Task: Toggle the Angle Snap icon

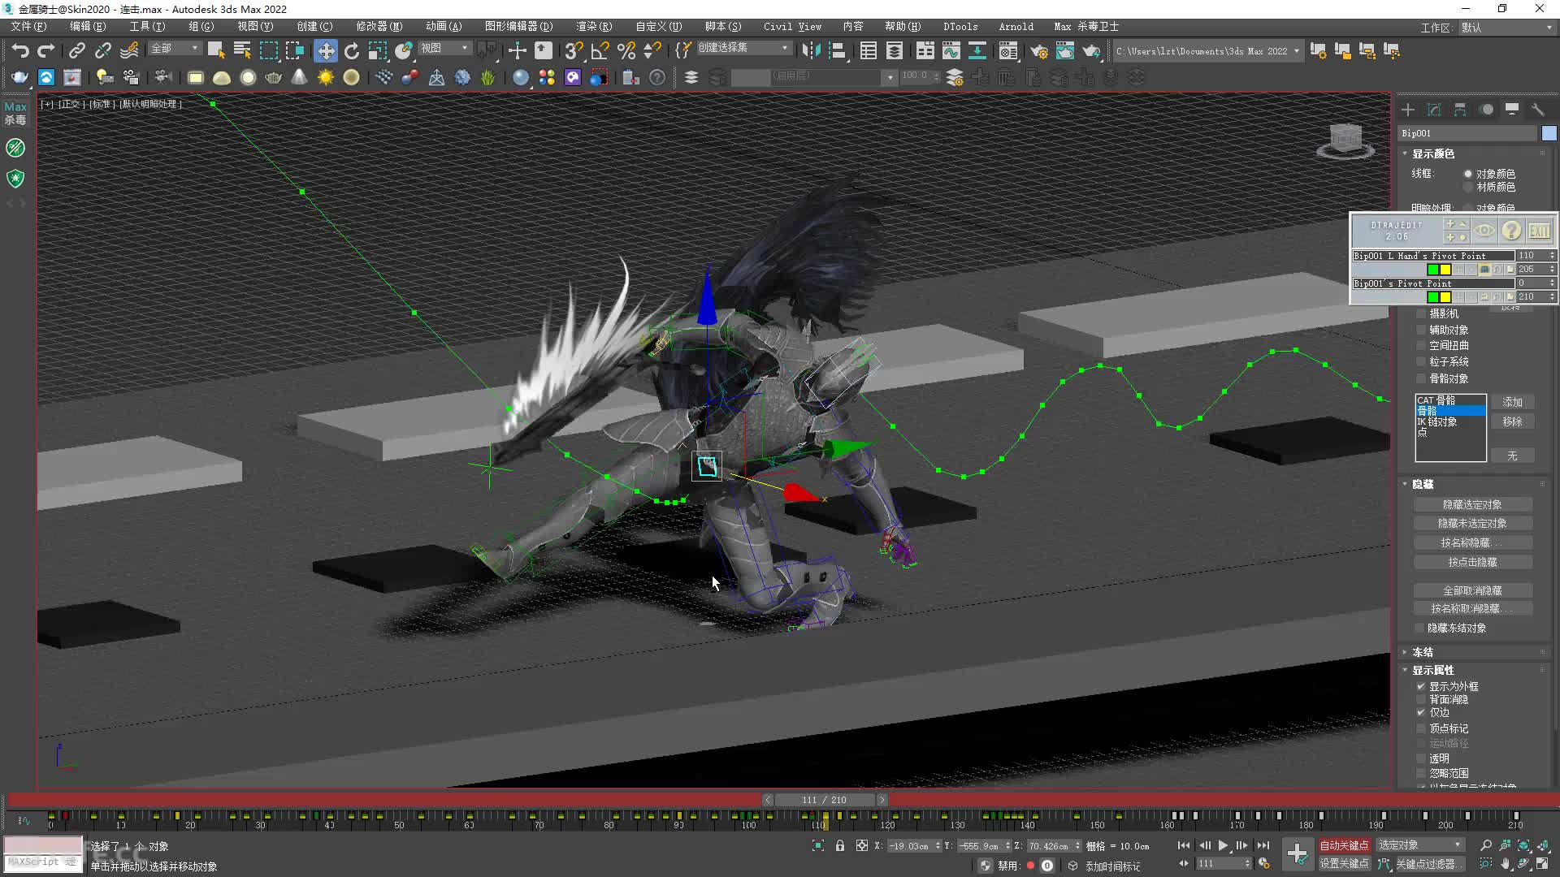Action: point(600,50)
